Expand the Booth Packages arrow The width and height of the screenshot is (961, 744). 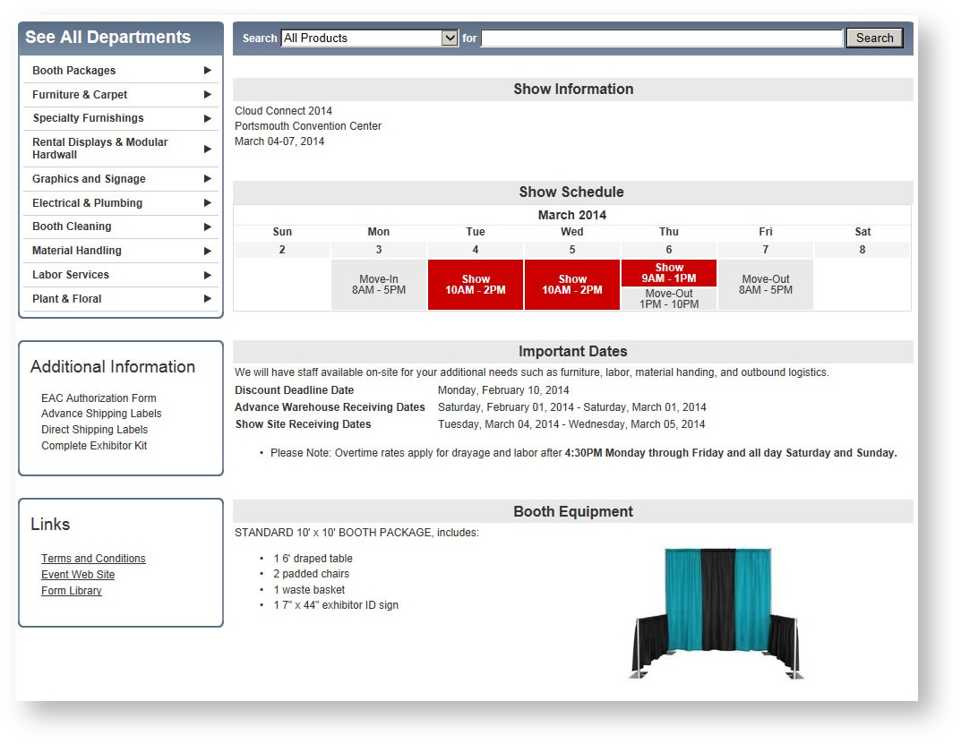pos(207,71)
